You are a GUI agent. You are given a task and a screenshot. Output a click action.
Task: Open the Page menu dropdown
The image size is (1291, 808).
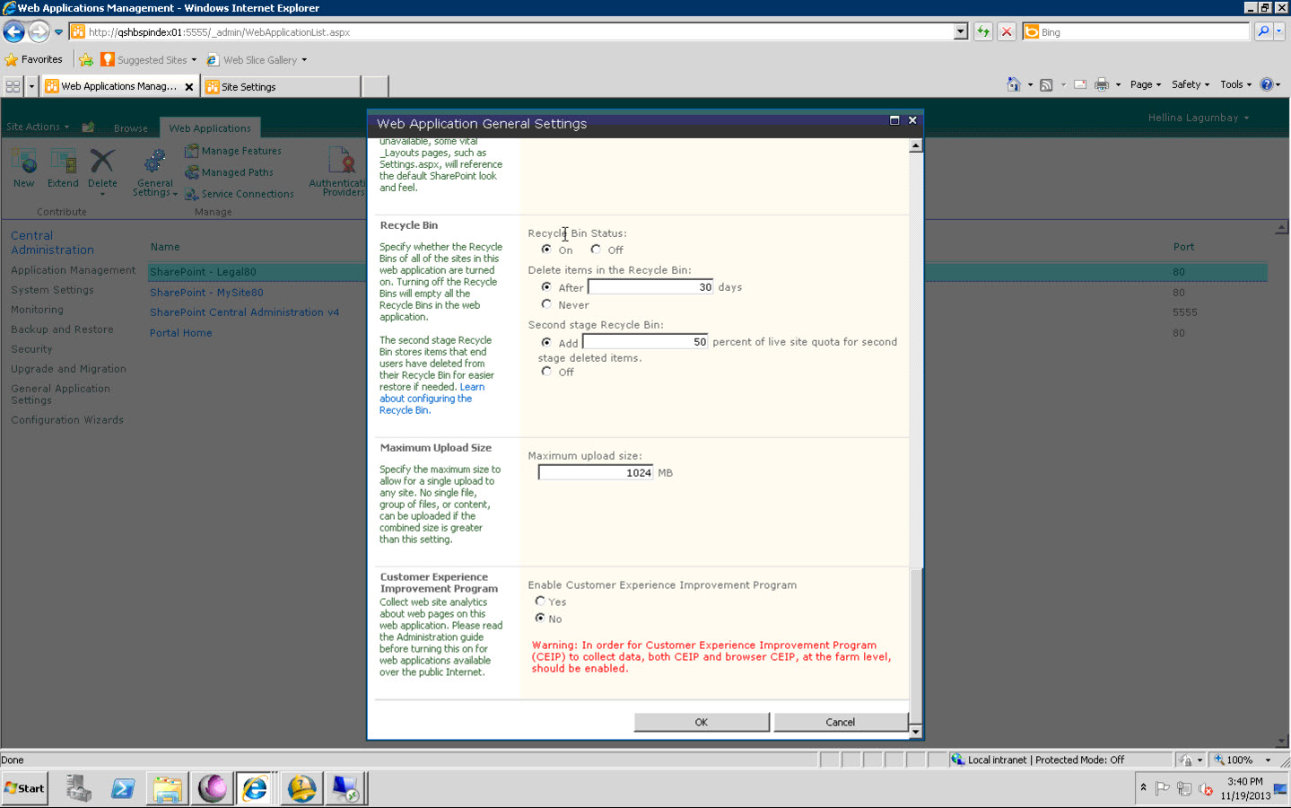tap(1146, 84)
